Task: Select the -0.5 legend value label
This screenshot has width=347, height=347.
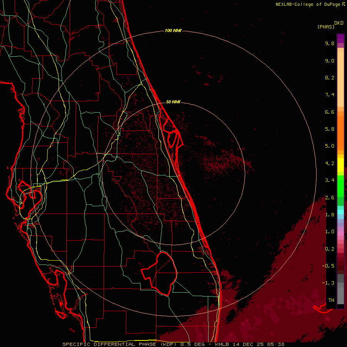Action: [x=329, y=266]
